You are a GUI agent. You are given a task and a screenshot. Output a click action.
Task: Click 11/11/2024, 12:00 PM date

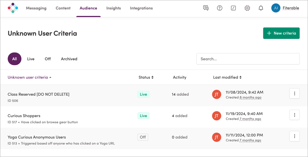[244, 135]
